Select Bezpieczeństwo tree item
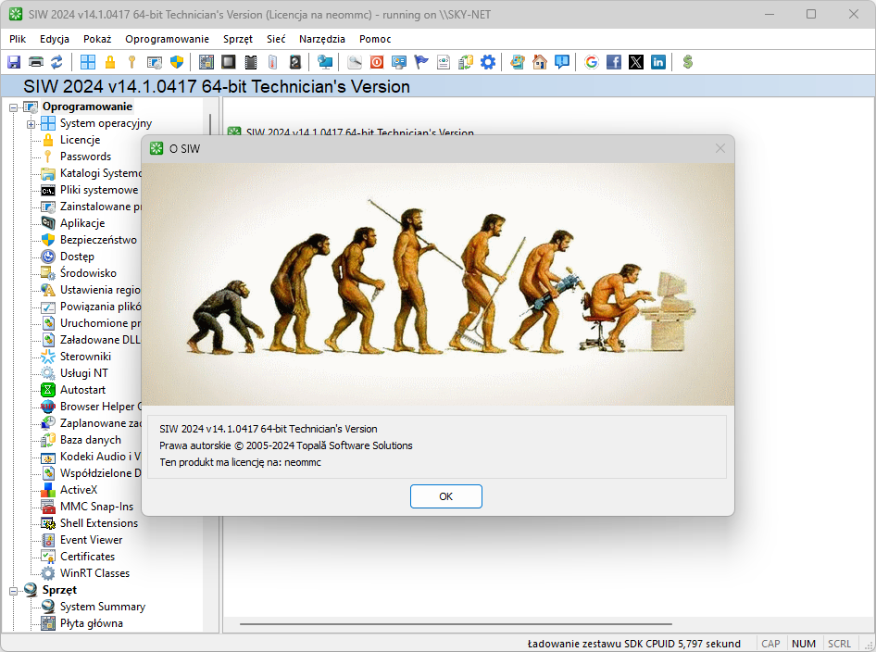The height and width of the screenshot is (652, 876). pyautogui.click(x=98, y=240)
